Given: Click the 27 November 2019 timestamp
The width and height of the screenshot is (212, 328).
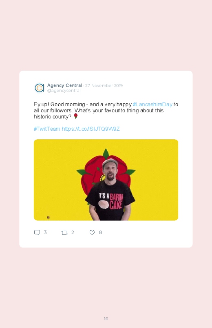Looking at the screenshot, I should coord(104,85).
